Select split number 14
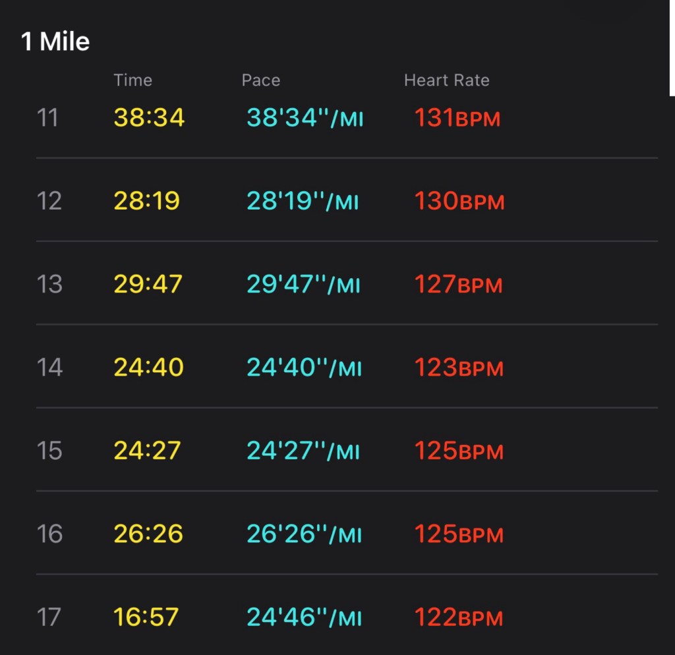Image resolution: width=675 pixels, height=655 pixels. click(49, 367)
